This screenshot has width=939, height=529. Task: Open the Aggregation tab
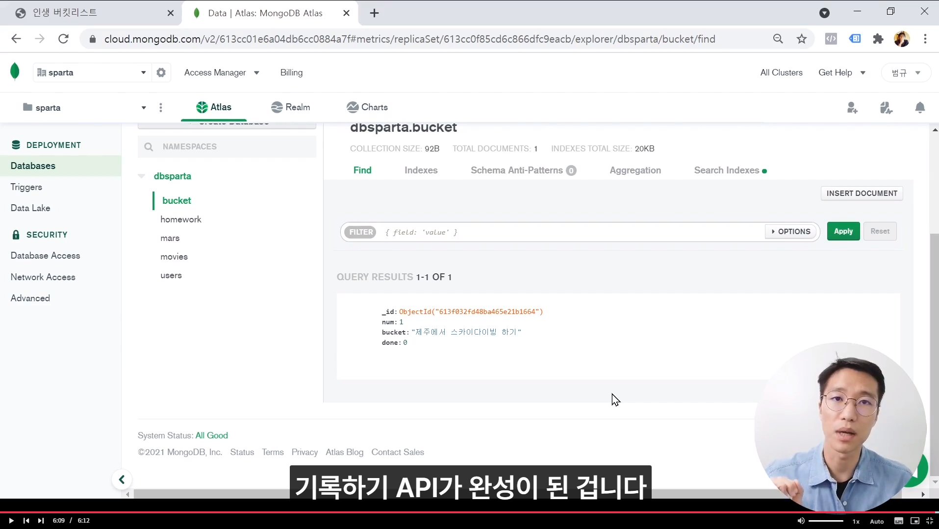pyautogui.click(x=635, y=170)
